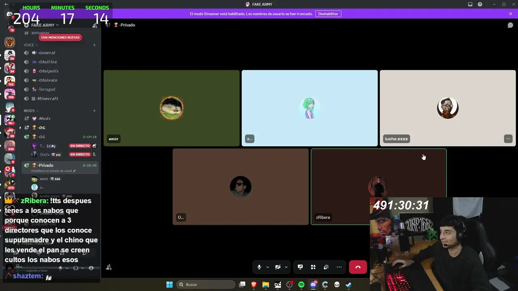Click Deshabilitar streamer mode button
Viewport: 518px width, 291px height.
pos(328,14)
